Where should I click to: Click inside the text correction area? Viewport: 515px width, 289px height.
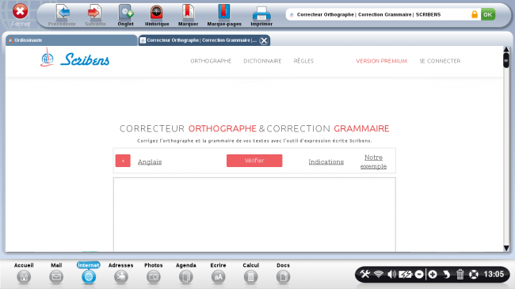254,215
